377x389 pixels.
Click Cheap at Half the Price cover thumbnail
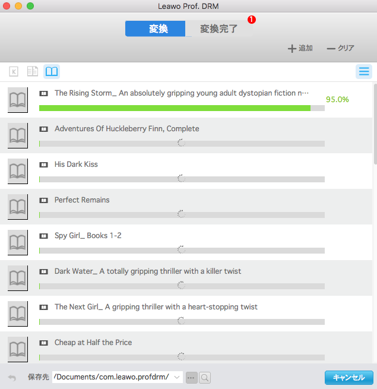point(18,349)
